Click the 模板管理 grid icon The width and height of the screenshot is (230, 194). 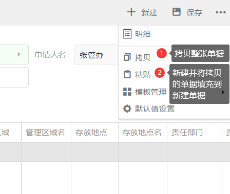tap(127, 92)
